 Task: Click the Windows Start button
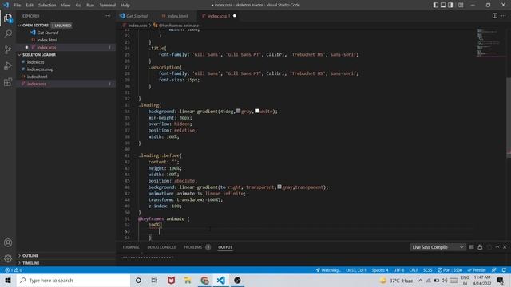pyautogui.click(x=8, y=280)
